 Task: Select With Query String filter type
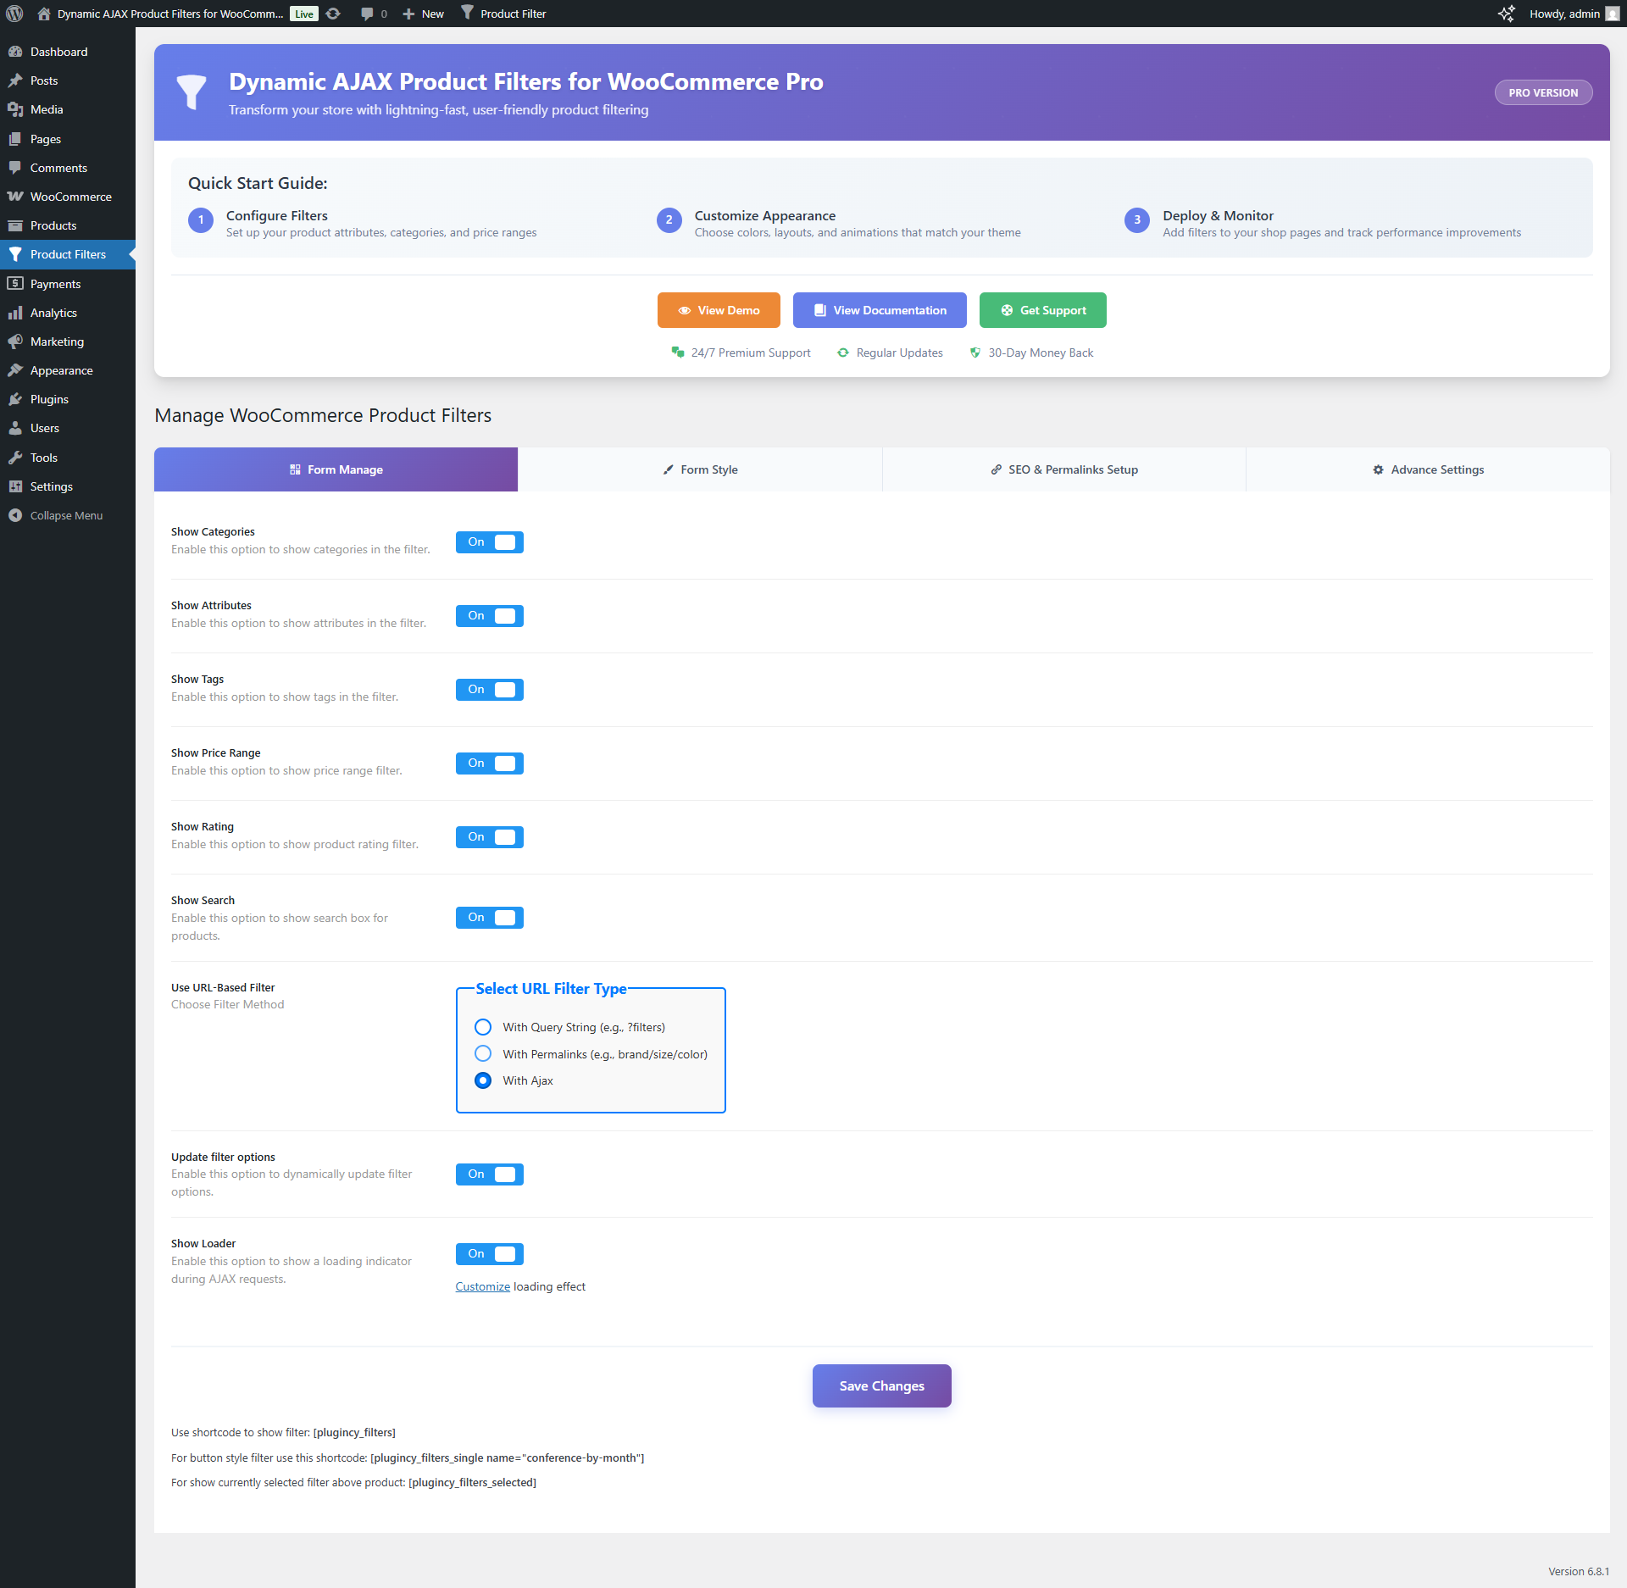(483, 1026)
